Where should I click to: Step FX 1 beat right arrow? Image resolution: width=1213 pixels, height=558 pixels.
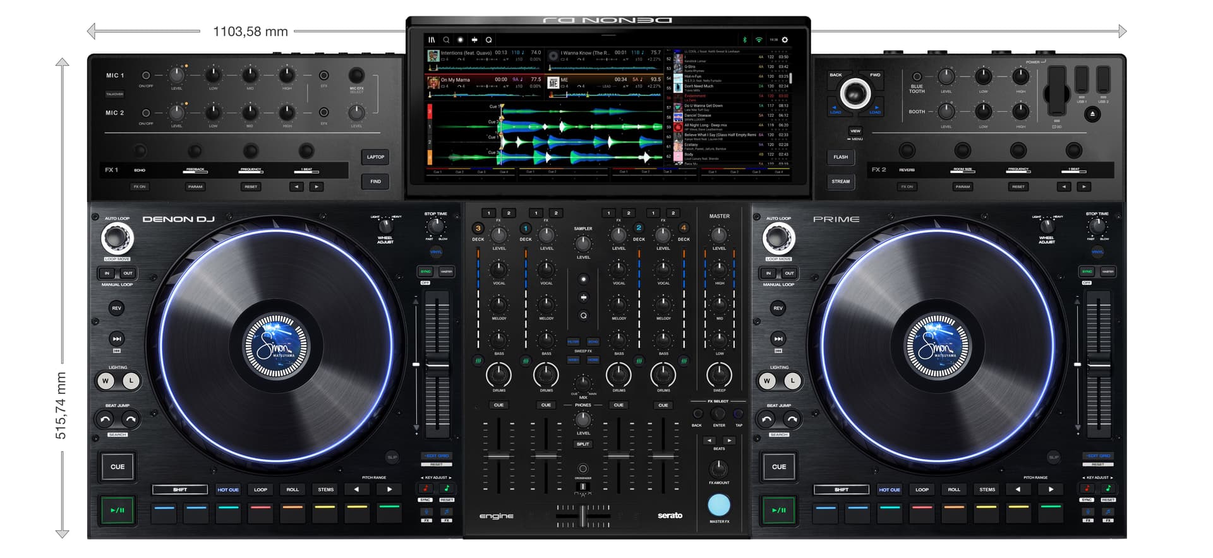pyautogui.click(x=317, y=187)
